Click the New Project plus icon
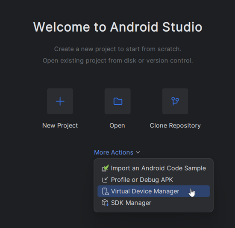Image resolution: width=235 pixels, height=228 pixels. pyautogui.click(x=60, y=101)
